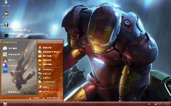Open Photoshop CS4 from the pinned list

point(12,71)
